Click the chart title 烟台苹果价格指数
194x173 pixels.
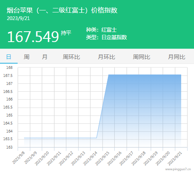coord(62,10)
